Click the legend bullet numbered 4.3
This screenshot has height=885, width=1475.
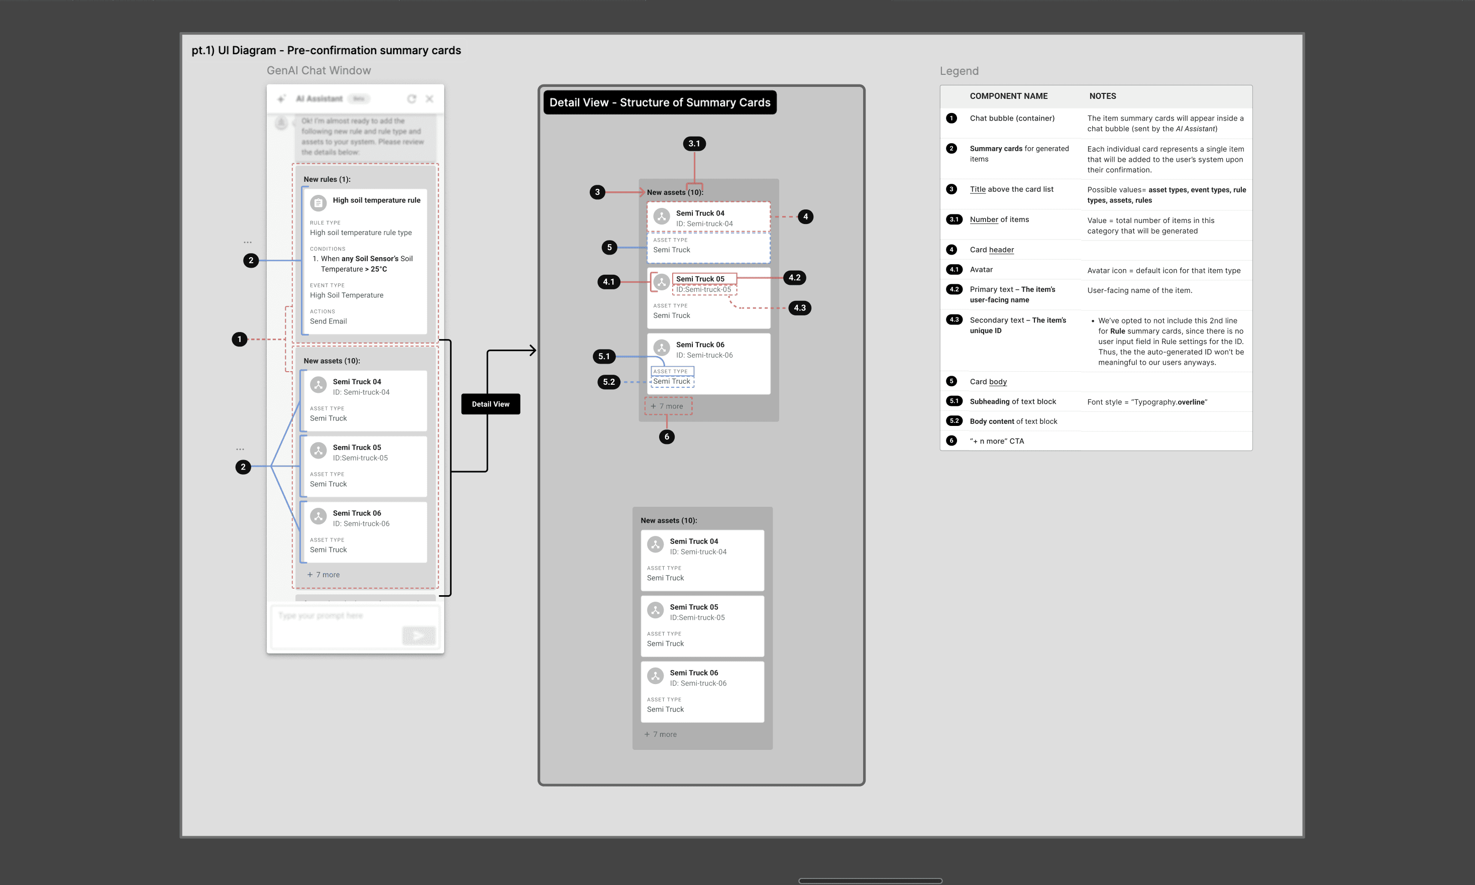[x=955, y=320]
